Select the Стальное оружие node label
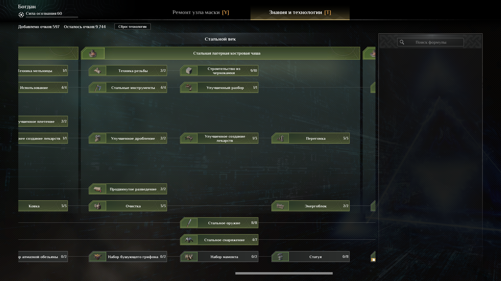Viewport: 501px width, 281px height. [224, 223]
